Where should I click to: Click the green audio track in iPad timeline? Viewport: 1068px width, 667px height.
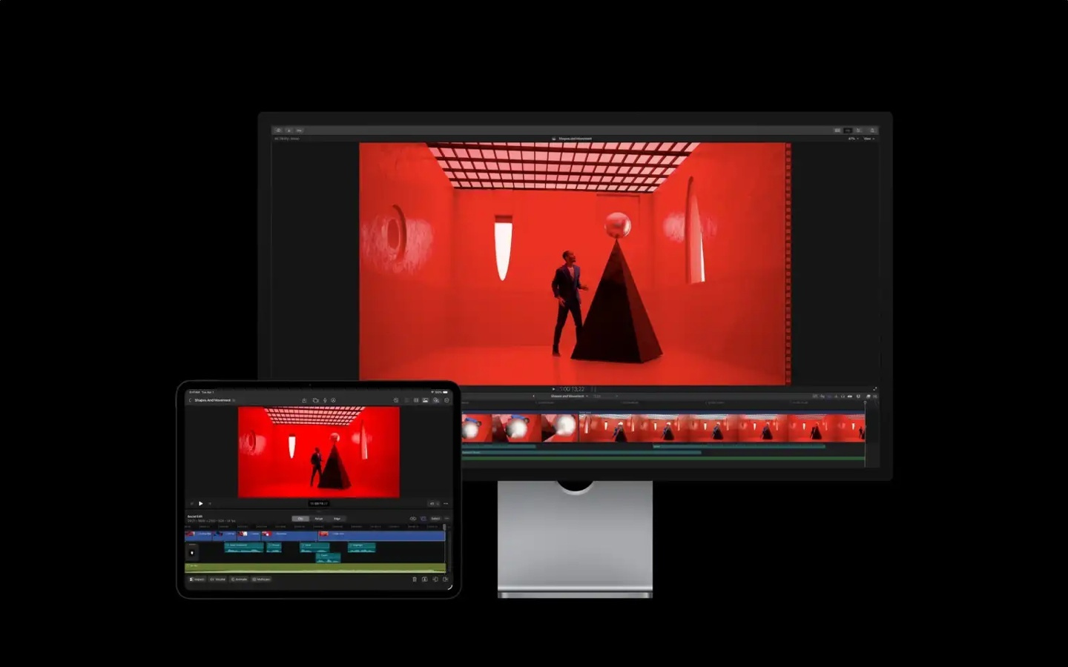pyautogui.click(x=314, y=567)
